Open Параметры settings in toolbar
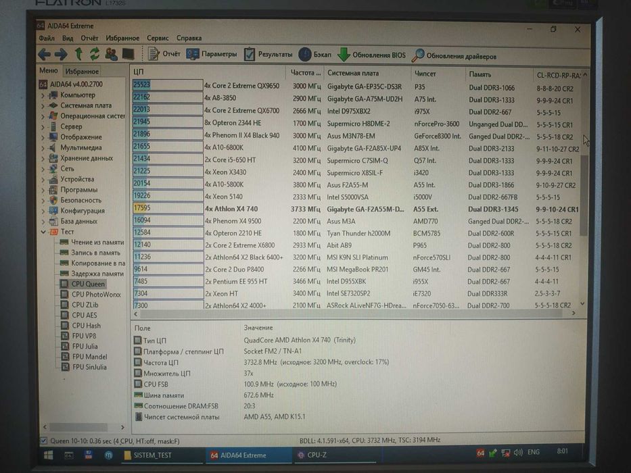 [x=212, y=54]
